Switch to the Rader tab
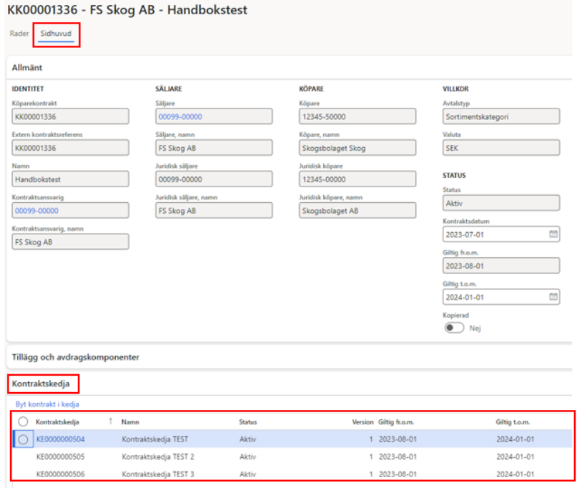The width and height of the screenshot is (582, 490). pyautogui.click(x=19, y=34)
